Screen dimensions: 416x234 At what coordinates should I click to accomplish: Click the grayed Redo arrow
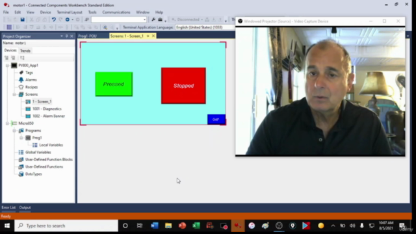60,19
